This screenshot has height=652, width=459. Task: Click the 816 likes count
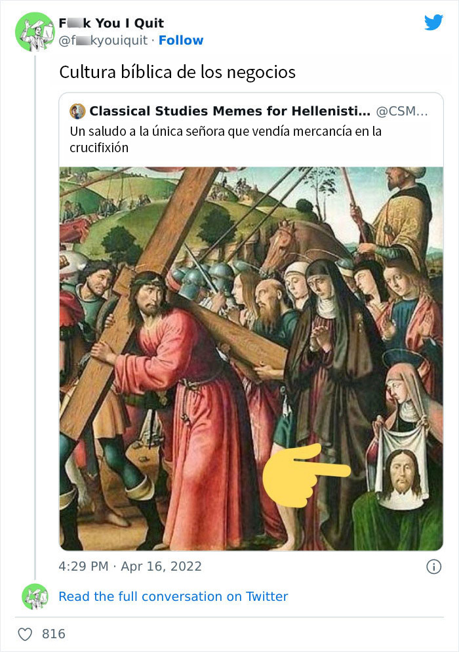coord(54,634)
